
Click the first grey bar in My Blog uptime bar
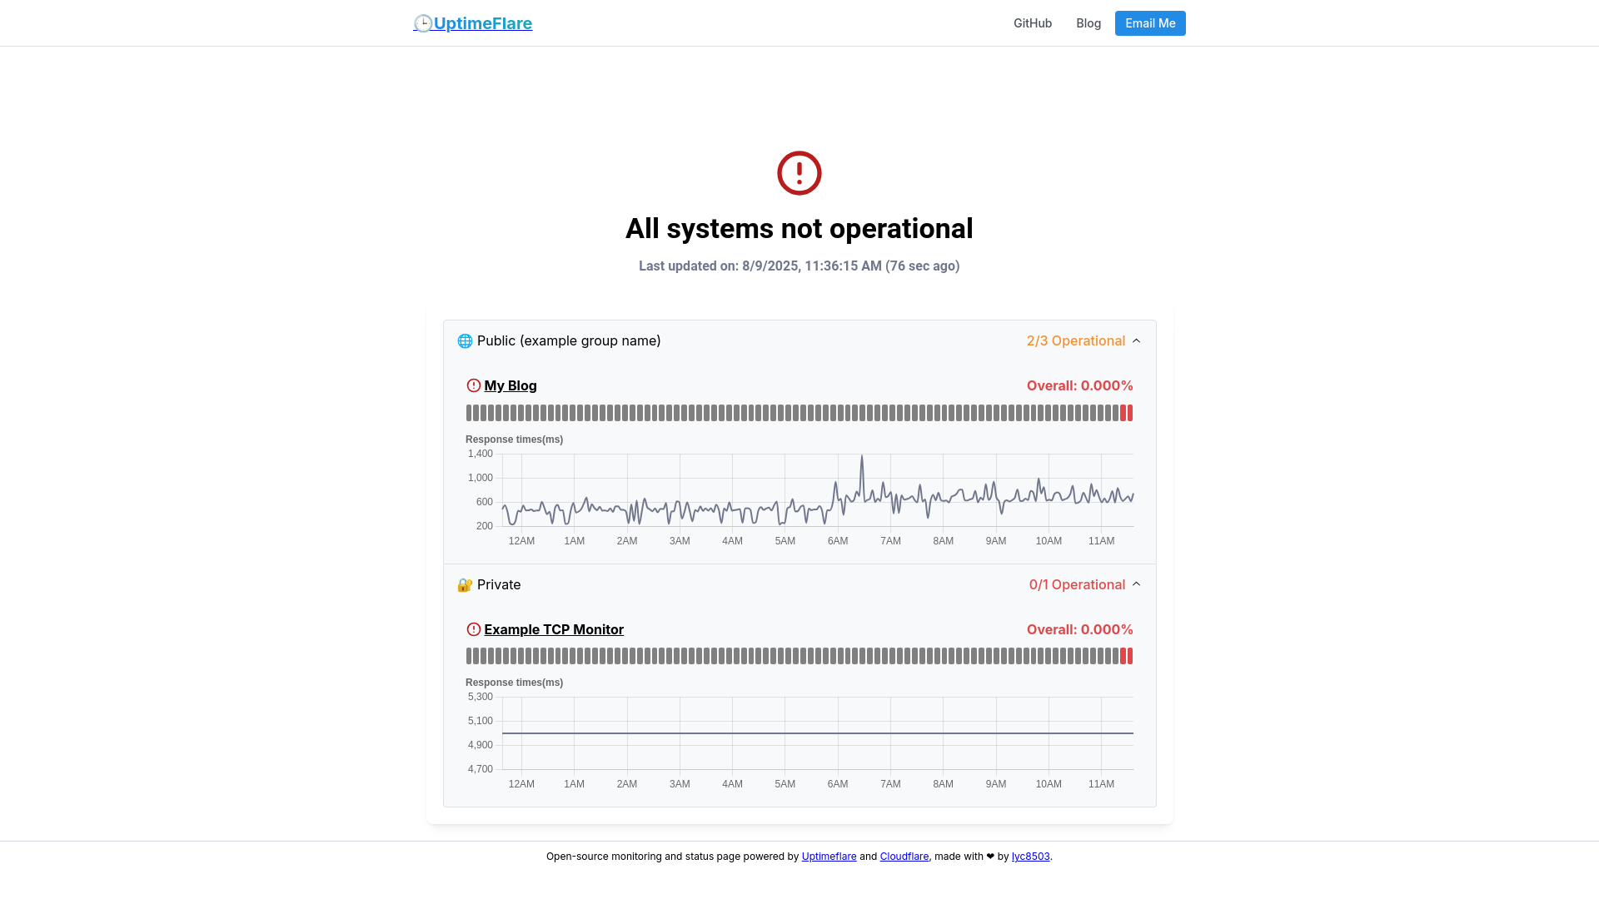pos(469,413)
